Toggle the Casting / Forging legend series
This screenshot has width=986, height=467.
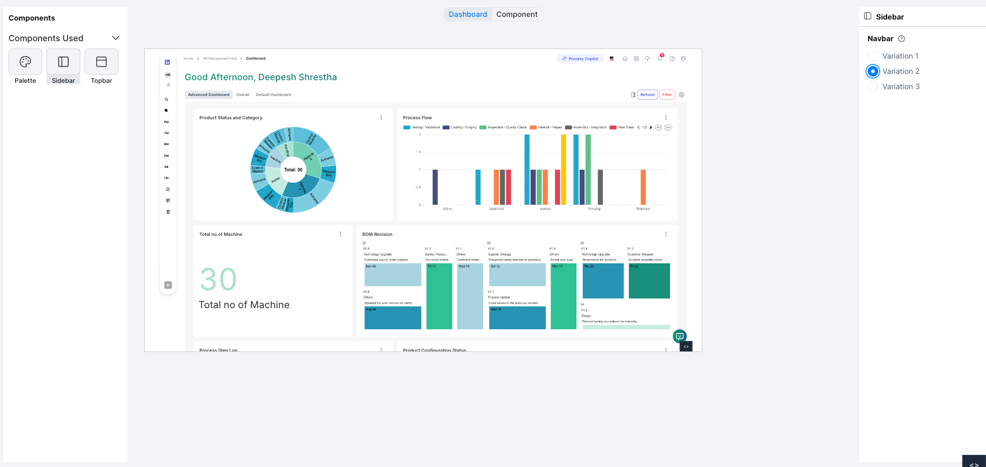(x=460, y=127)
